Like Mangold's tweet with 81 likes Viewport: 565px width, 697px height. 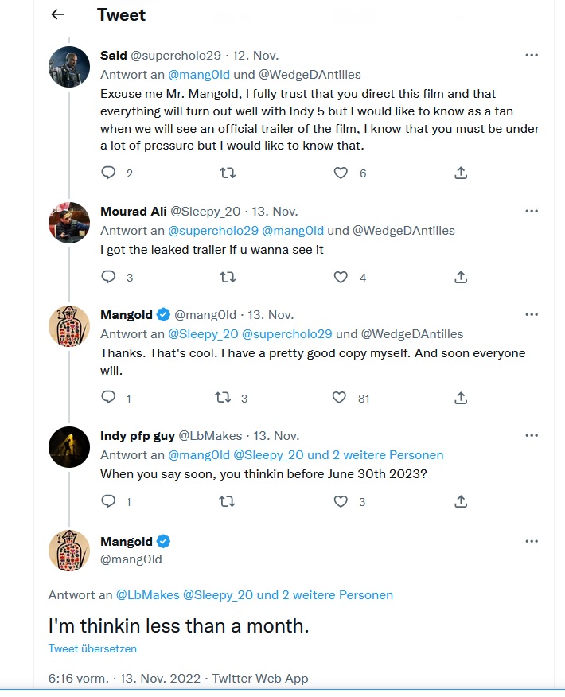click(340, 398)
